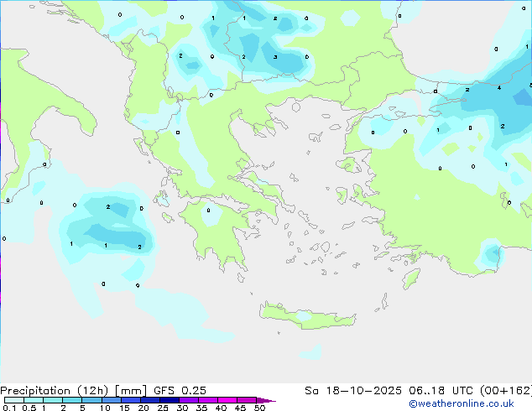Click the island of Rhodes on map
Viewport: 532px width, 411px height.
(x=411, y=278)
